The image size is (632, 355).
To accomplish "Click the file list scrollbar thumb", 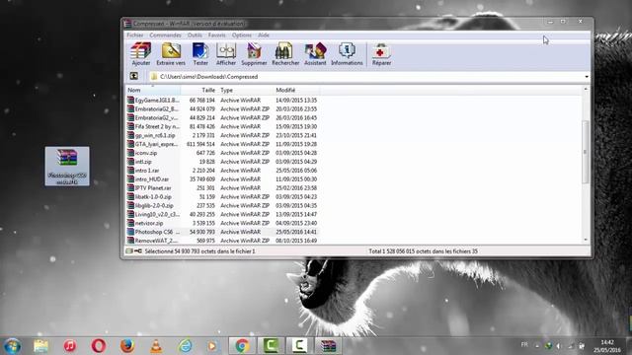I will (586, 152).
